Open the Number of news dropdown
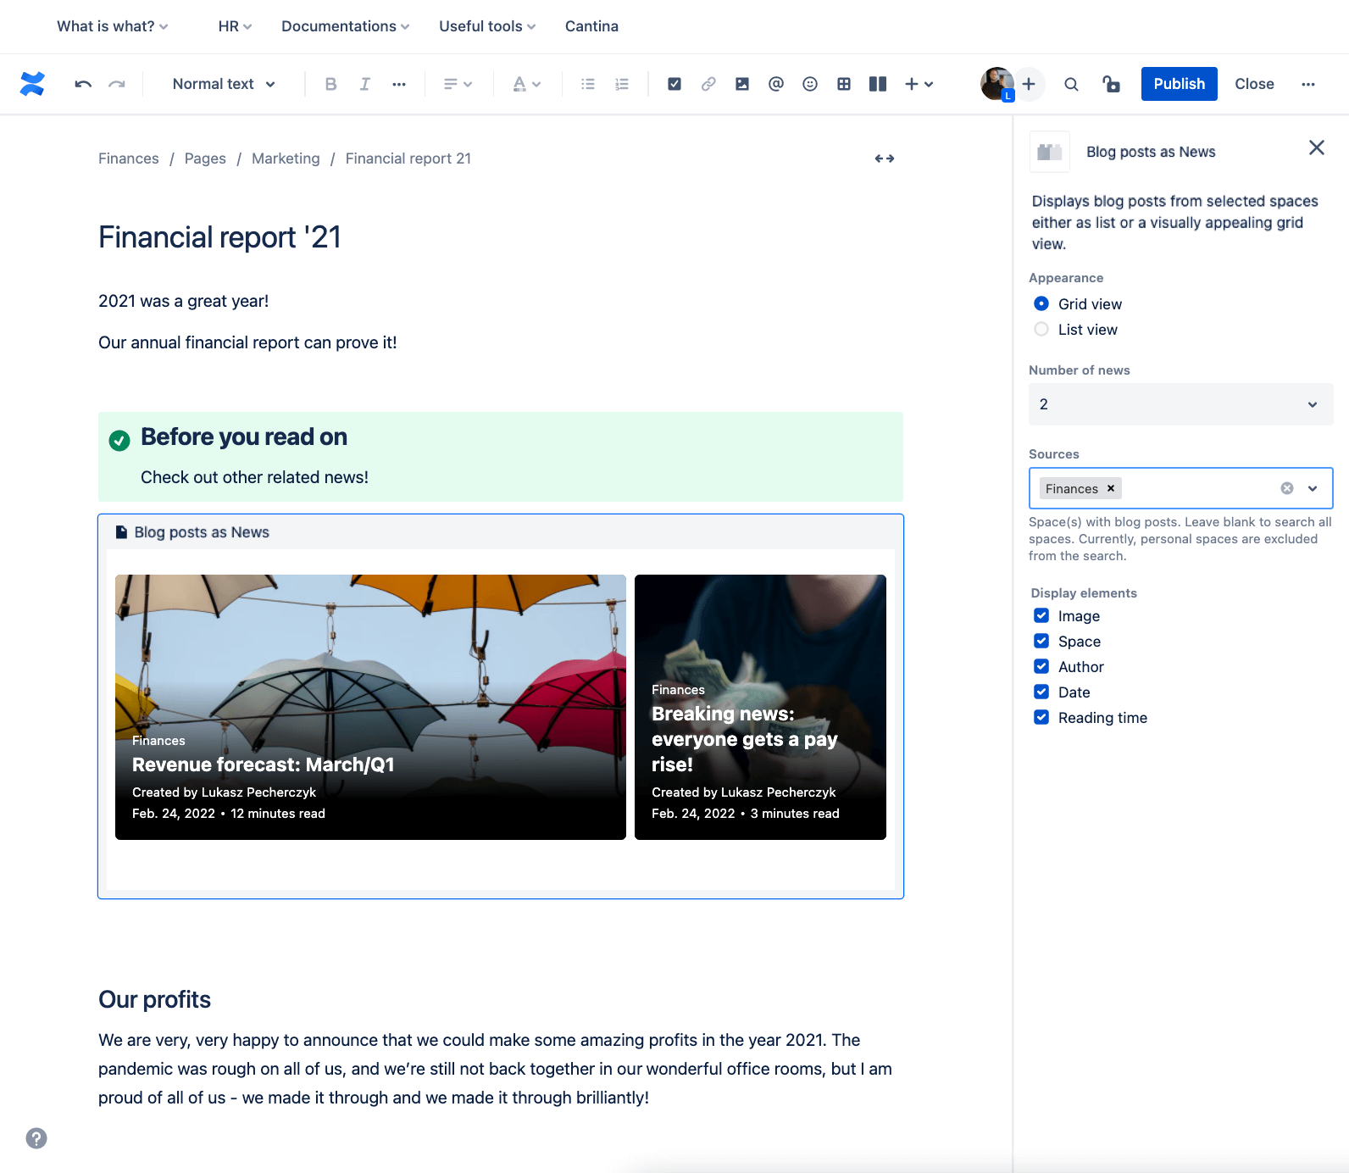Image resolution: width=1349 pixels, height=1173 pixels. click(1180, 404)
